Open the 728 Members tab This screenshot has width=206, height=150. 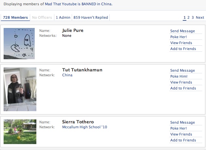[x=15, y=17]
